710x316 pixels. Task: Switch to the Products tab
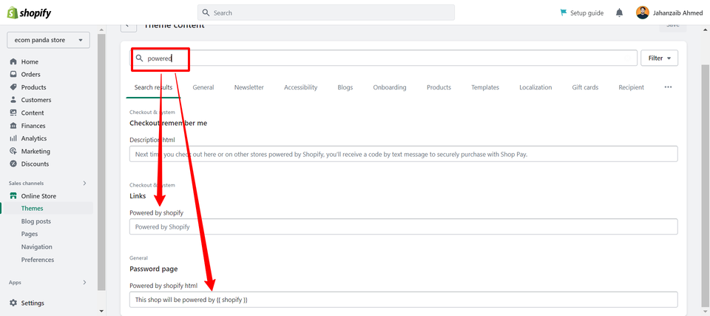point(439,87)
